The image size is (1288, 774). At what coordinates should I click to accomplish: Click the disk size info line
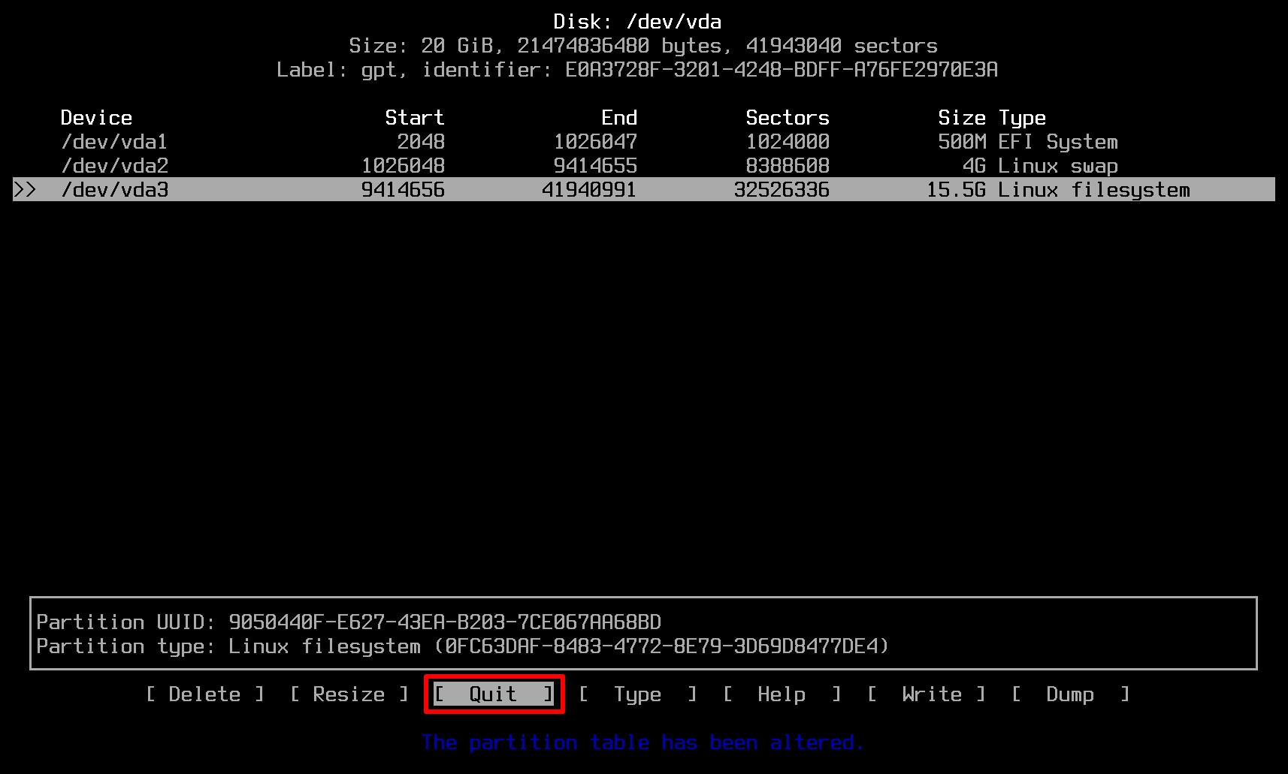[643, 46]
